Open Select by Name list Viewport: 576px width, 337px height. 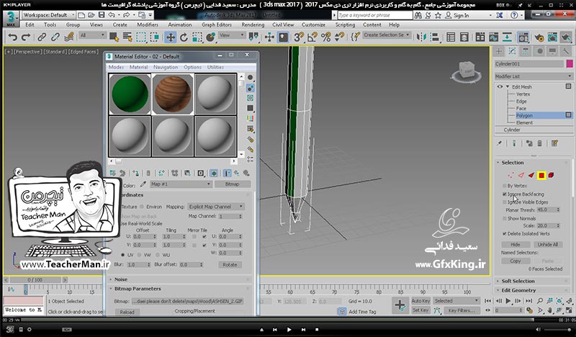[x=127, y=37]
